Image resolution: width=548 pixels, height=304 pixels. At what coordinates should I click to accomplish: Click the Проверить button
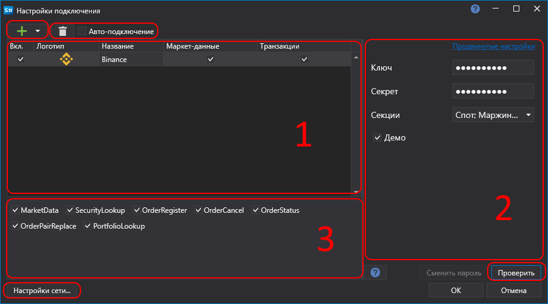pyautogui.click(x=516, y=273)
